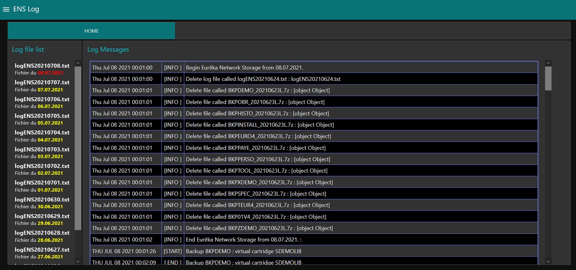Open logENS20210628.txt log file

(x=42, y=233)
